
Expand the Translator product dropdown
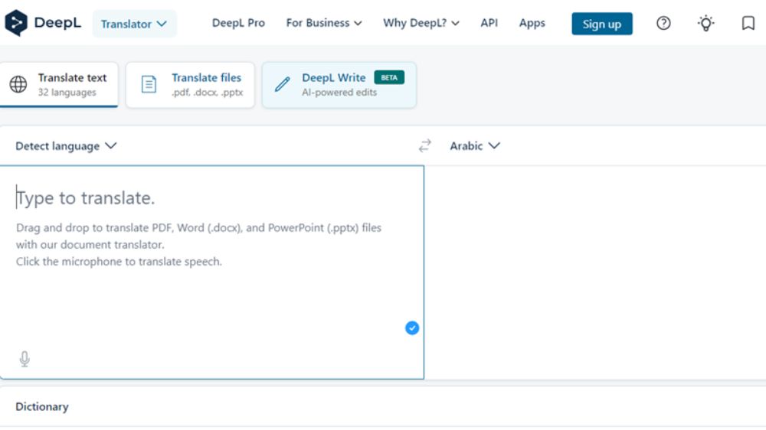coord(134,24)
